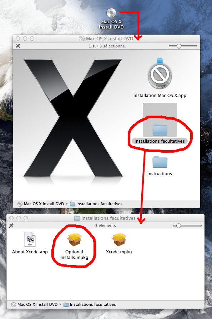Select the Xcode.mpkg package
The image size is (212, 319).
click(119, 240)
